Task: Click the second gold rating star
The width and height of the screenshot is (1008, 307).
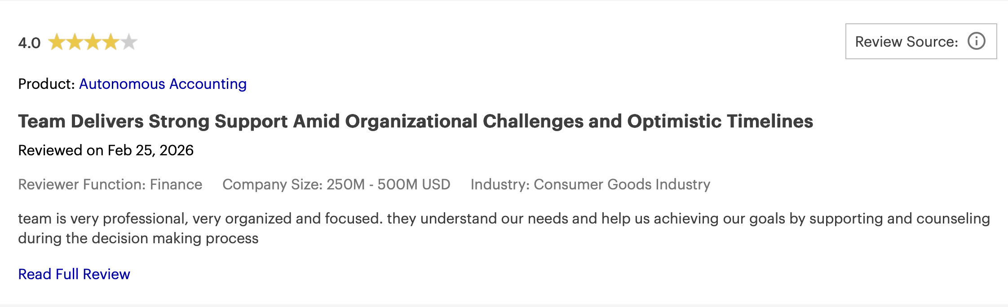Action: pos(75,42)
